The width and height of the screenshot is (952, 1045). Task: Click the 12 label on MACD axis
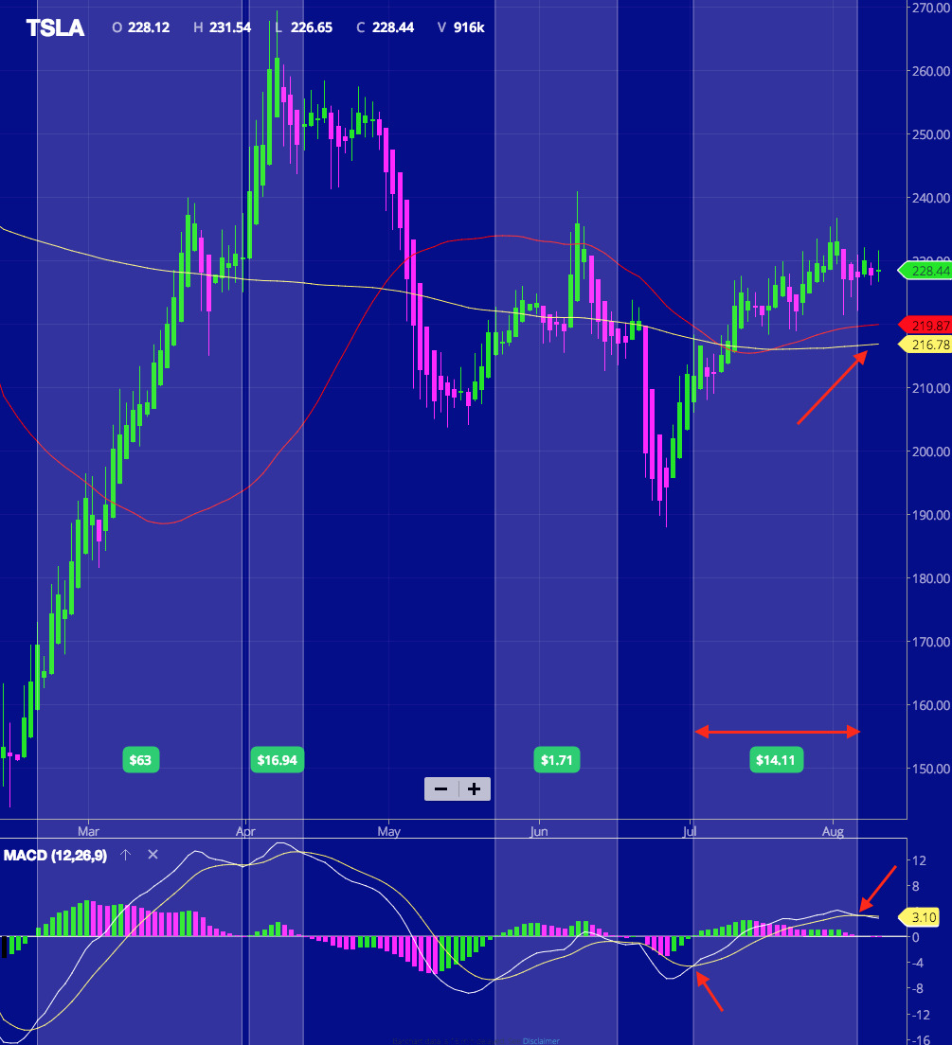point(919,860)
